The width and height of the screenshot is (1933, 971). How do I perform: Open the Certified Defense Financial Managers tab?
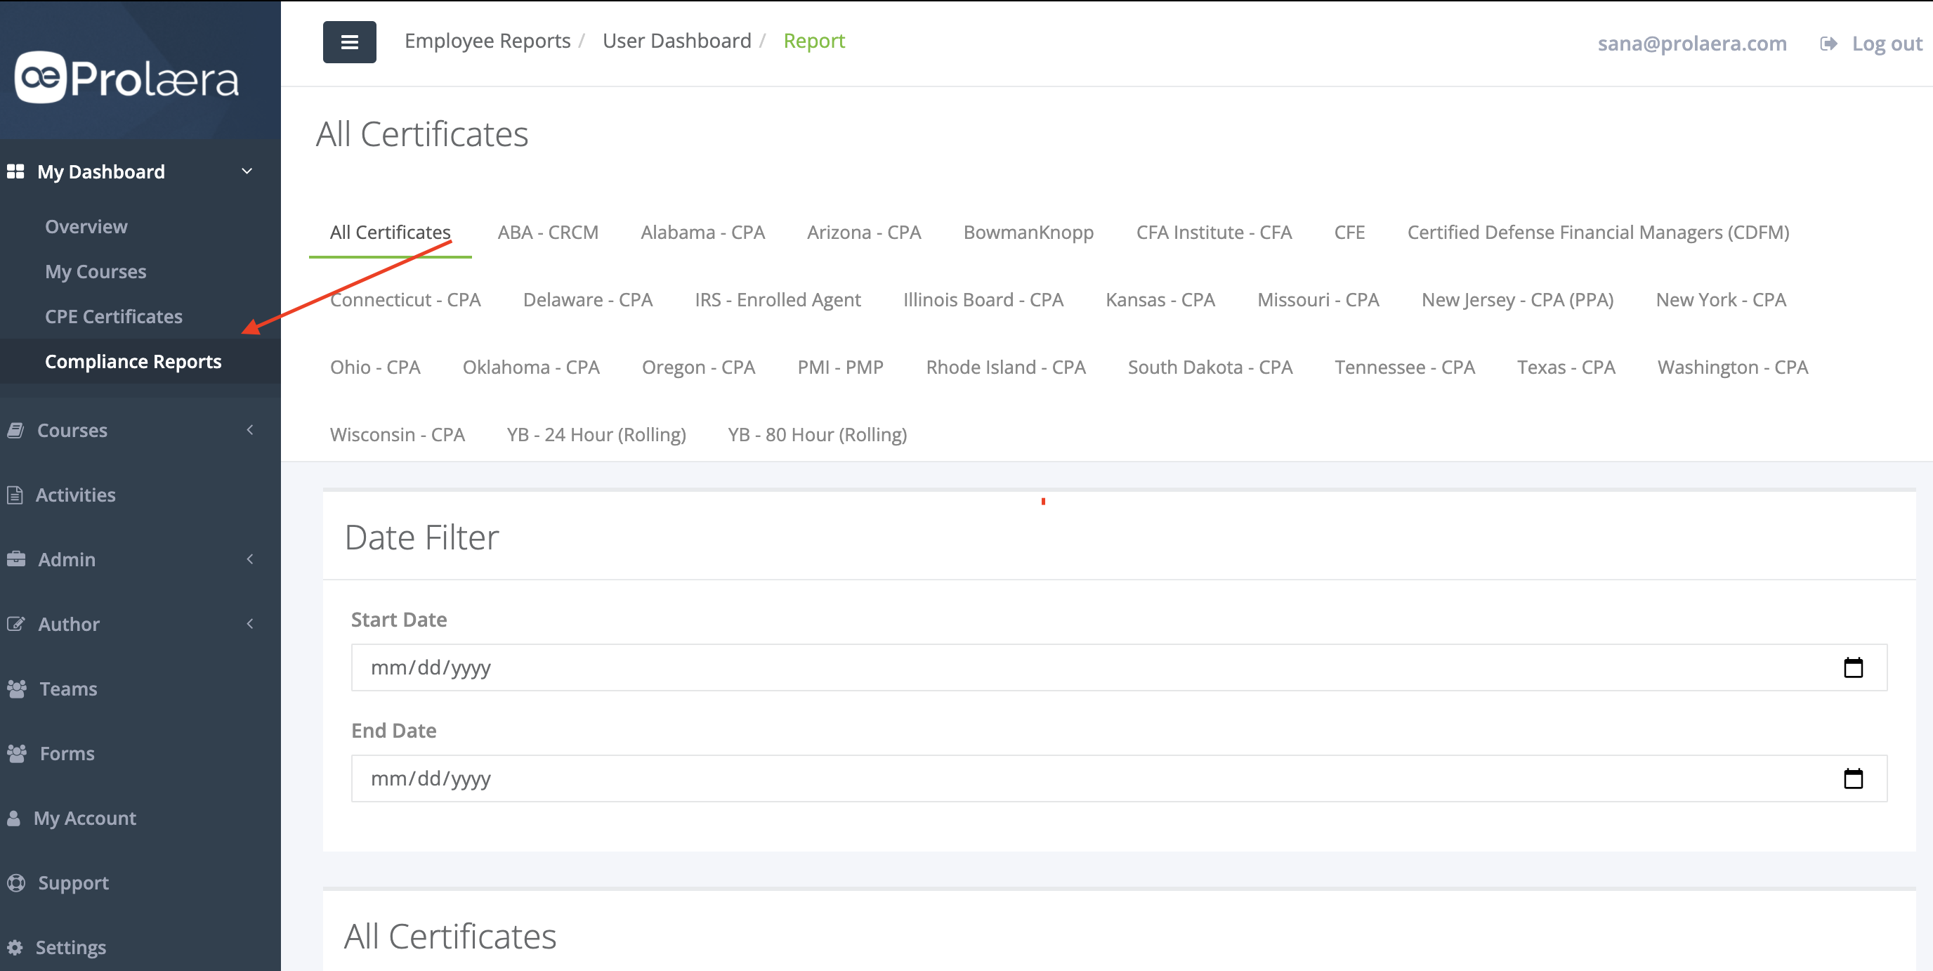pyautogui.click(x=1597, y=232)
